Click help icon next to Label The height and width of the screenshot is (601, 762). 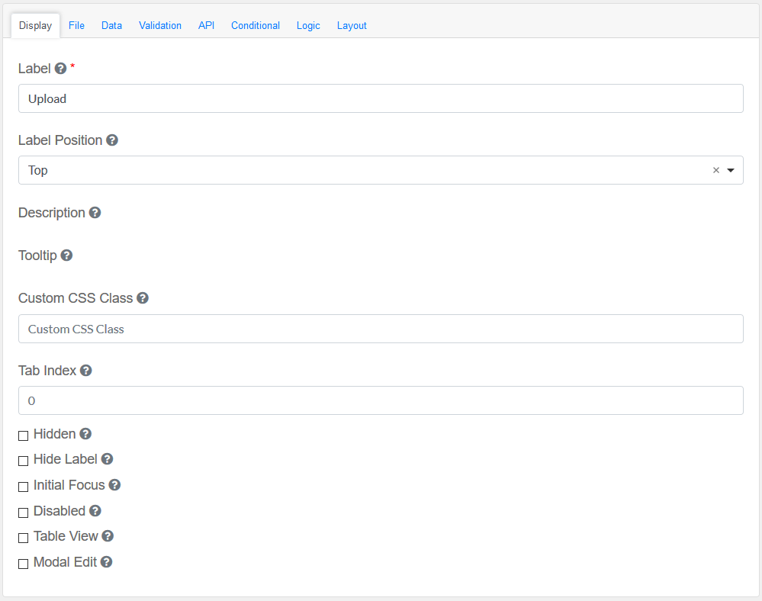[x=61, y=69]
